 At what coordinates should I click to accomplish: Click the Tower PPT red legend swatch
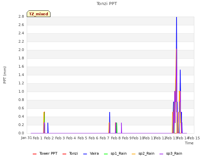coord(35,154)
